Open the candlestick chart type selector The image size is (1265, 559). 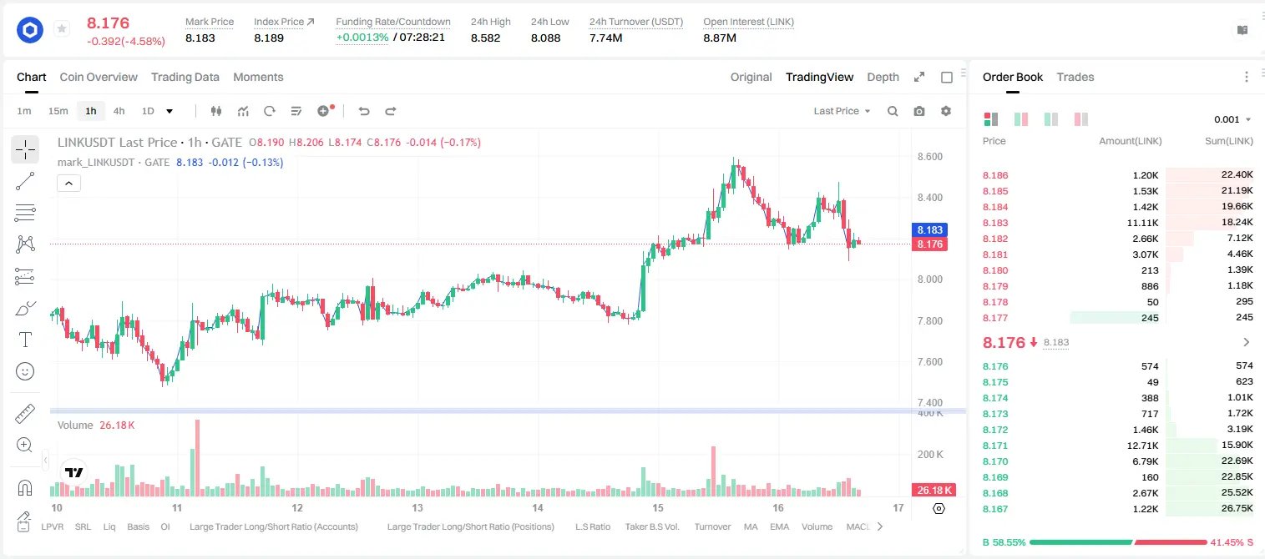[216, 111]
